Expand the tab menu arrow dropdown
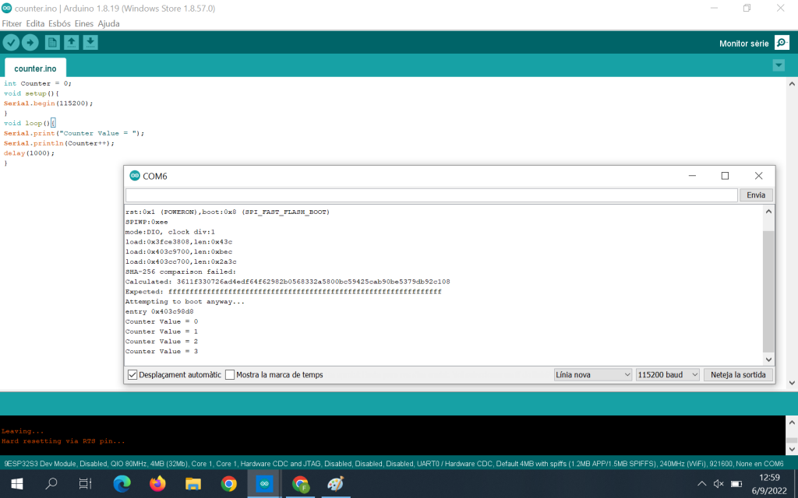 (778, 66)
